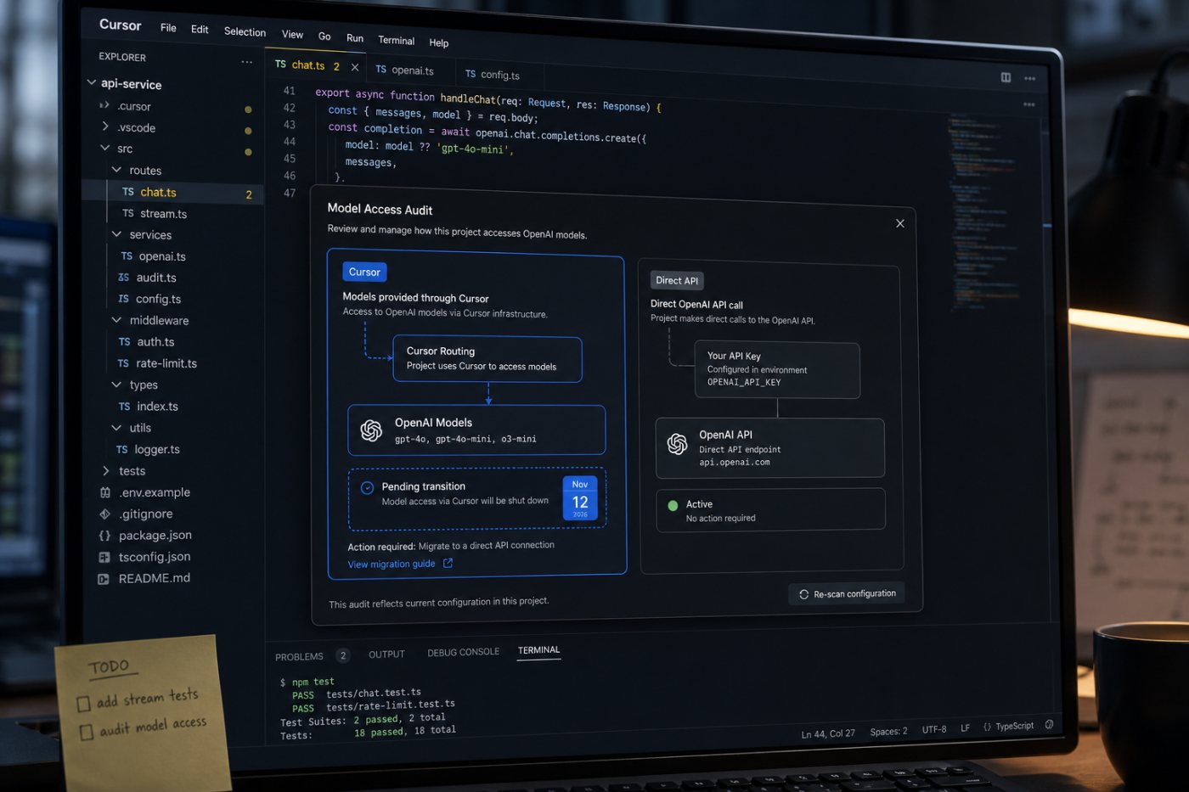Switch to the TERMINAL panel tab
Image resolution: width=1189 pixels, height=792 pixels.
click(x=539, y=650)
